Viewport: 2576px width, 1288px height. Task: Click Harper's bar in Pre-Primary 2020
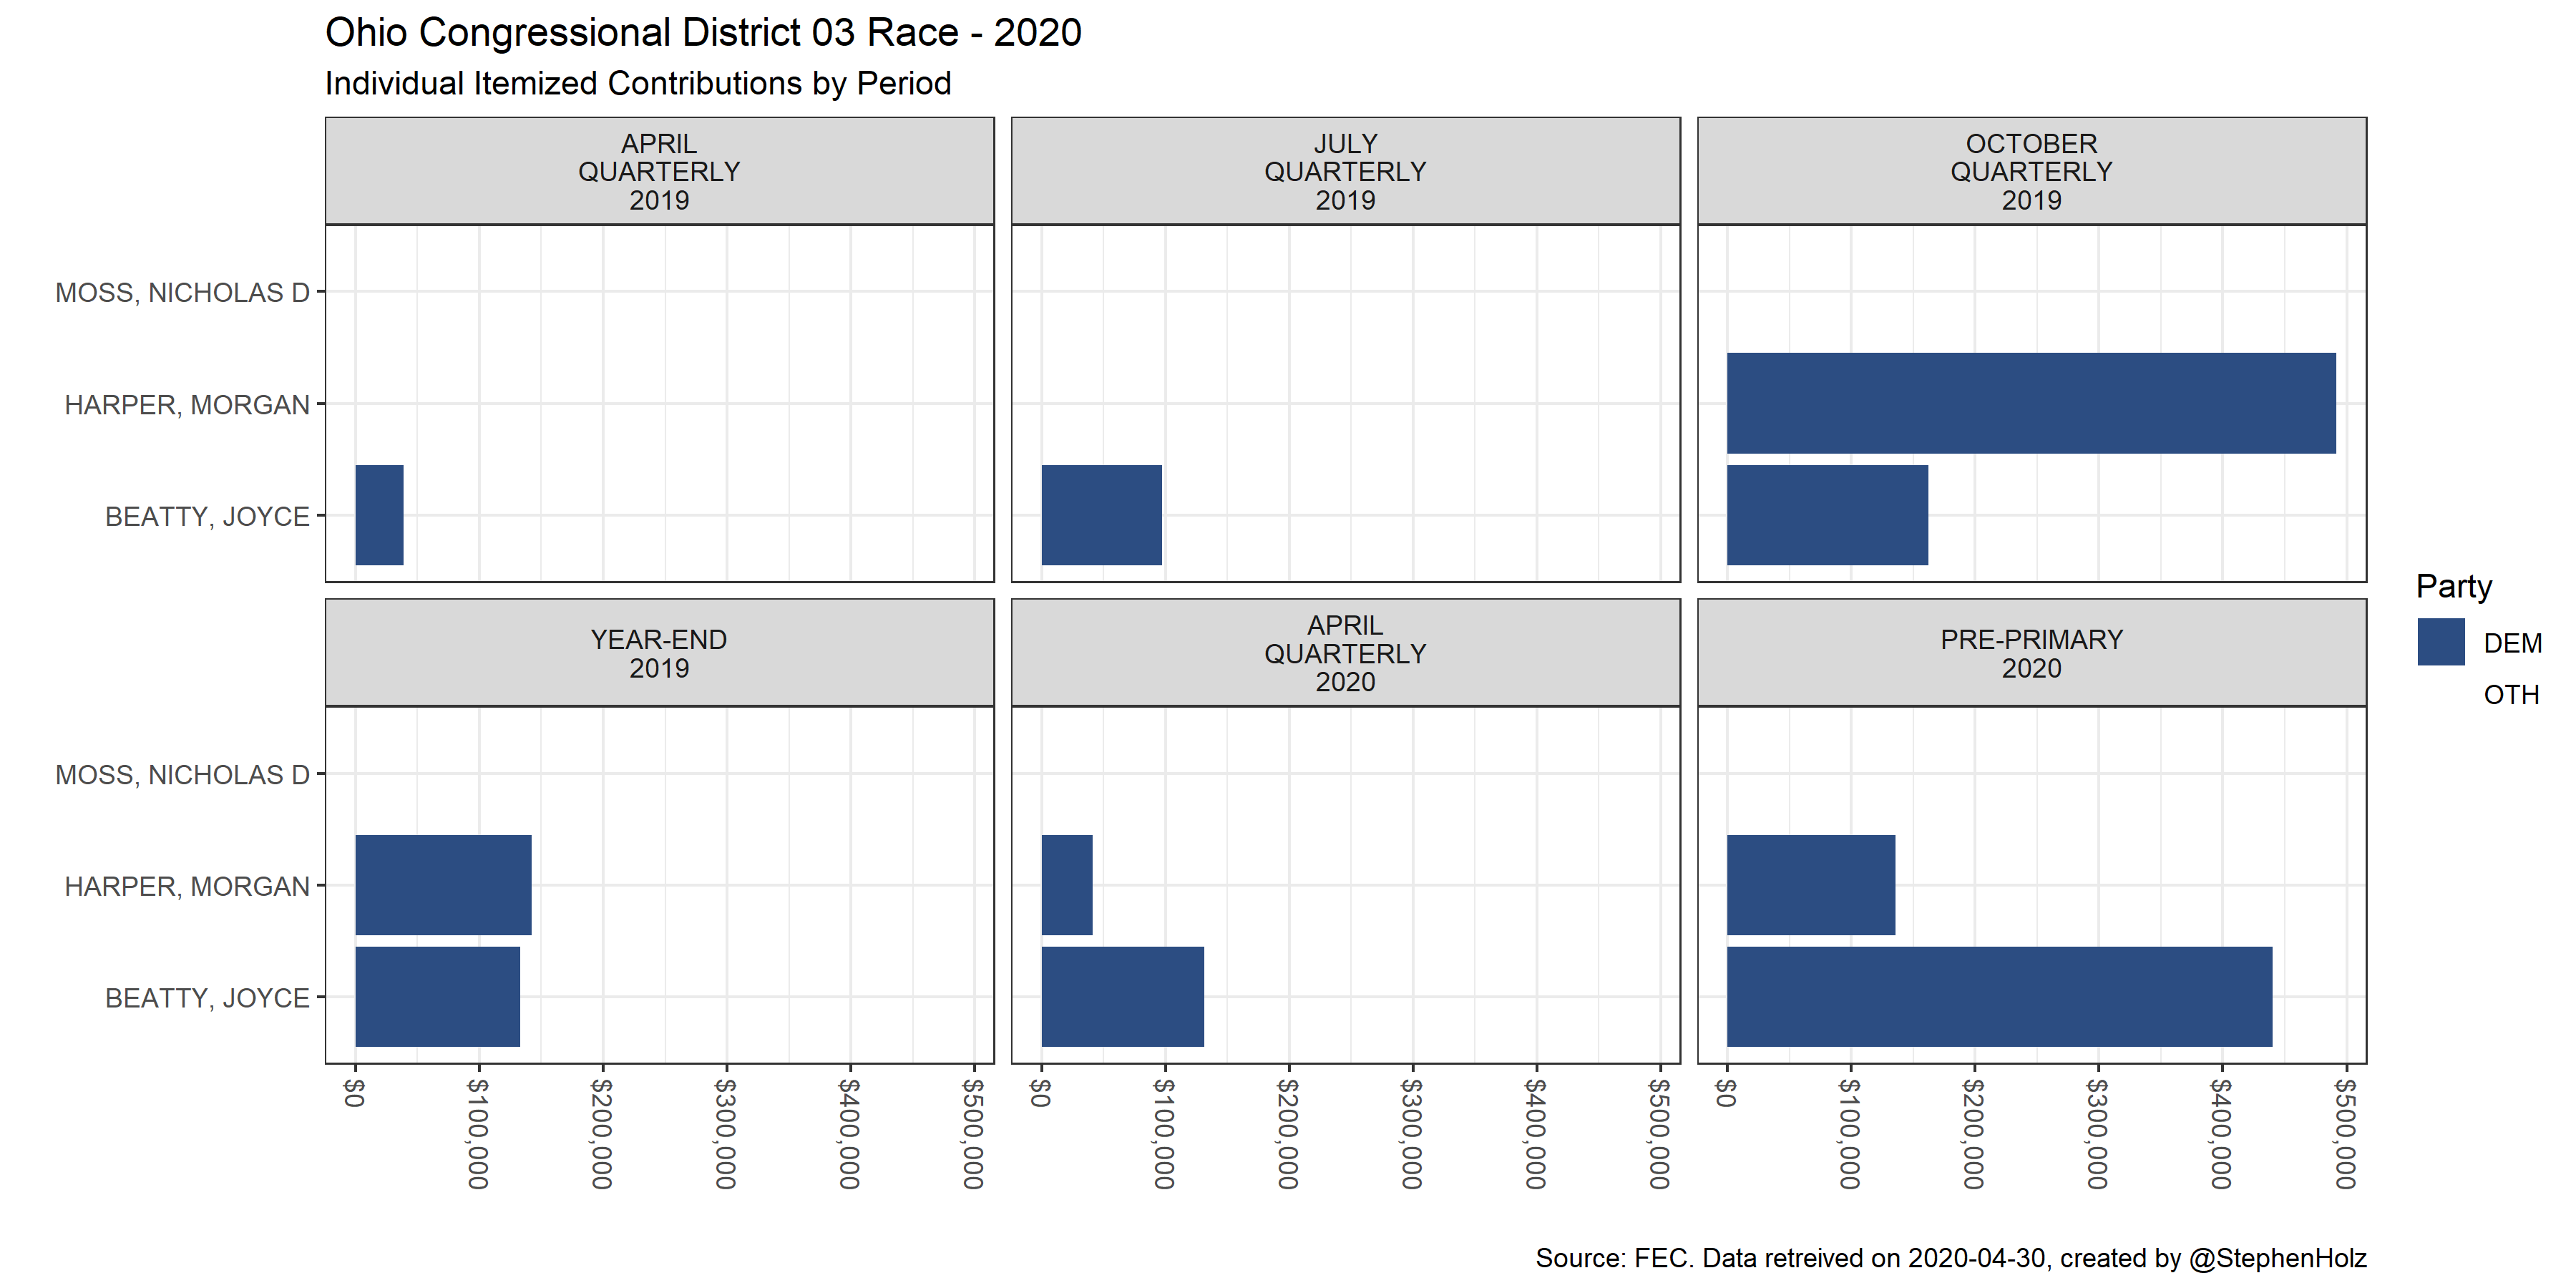pos(1810,885)
